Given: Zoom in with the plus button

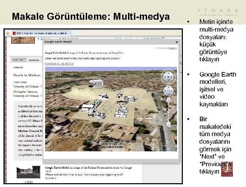Looking at the screenshot, I should [168, 100].
